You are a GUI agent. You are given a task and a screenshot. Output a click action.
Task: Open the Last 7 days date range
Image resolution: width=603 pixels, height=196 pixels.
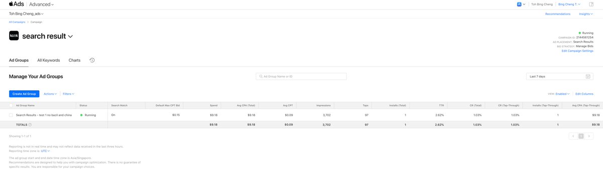[560, 76]
